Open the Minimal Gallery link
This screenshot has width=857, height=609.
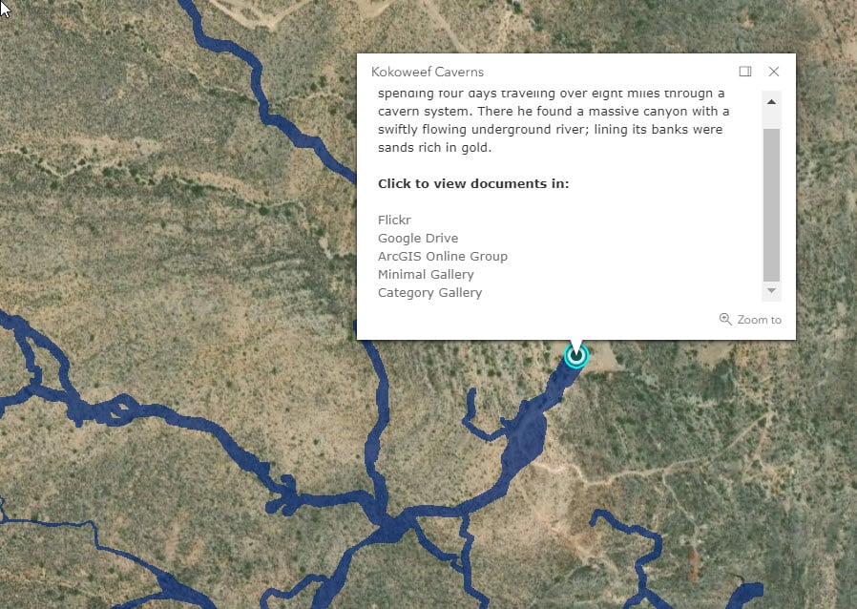[x=426, y=275]
